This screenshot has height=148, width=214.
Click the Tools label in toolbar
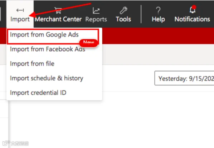123,19
